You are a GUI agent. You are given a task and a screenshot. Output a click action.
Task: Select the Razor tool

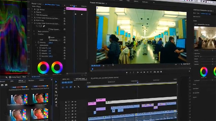pyautogui.click(x=56, y=92)
